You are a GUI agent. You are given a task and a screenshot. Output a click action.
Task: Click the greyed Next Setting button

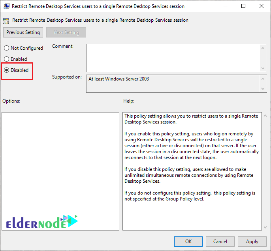pos(66,32)
